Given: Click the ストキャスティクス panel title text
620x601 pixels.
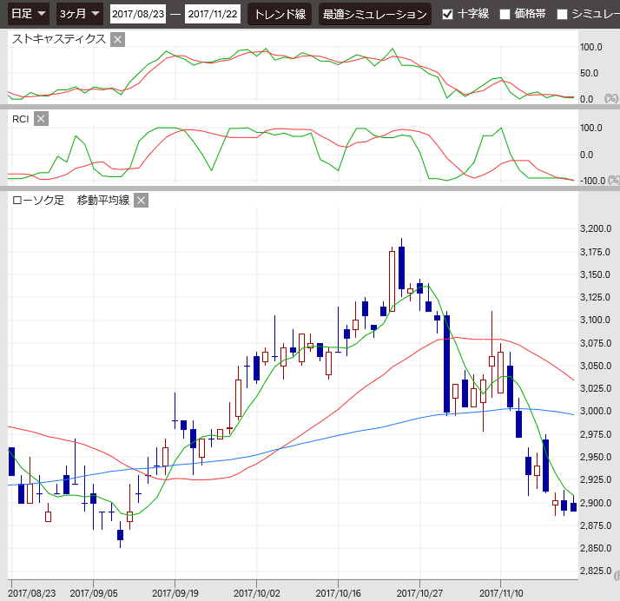Looking at the screenshot, I should [x=59, y=39].
